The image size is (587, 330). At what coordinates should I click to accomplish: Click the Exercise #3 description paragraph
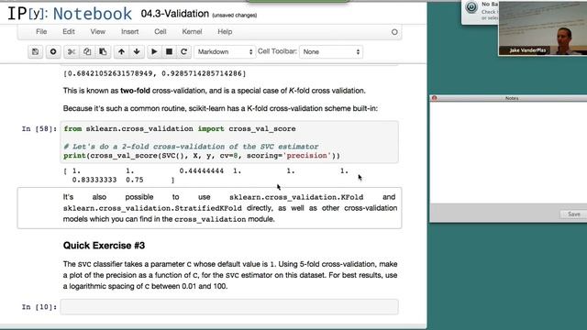click(x=230, y=275)
